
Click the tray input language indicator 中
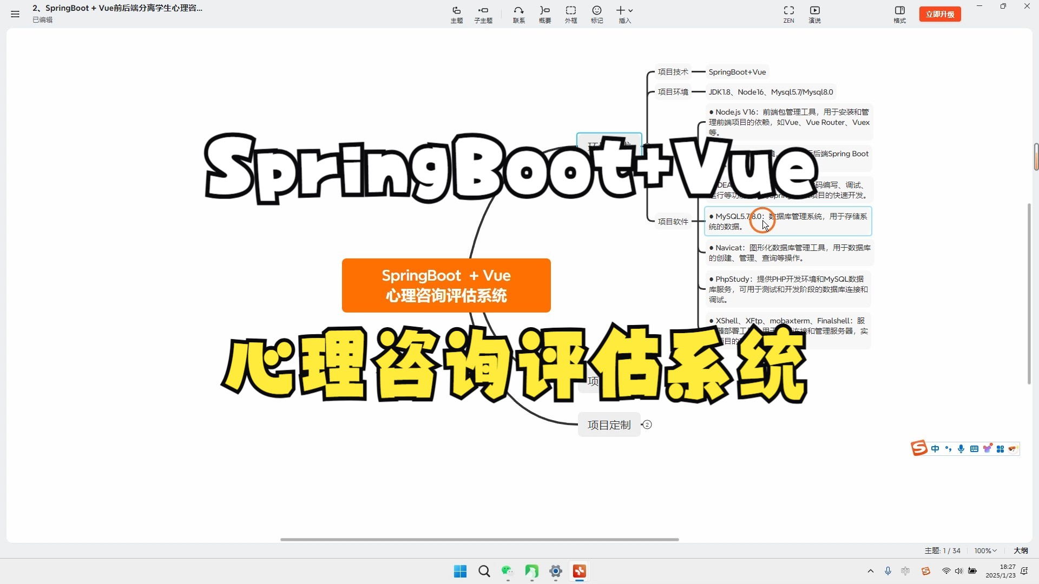pyautogui.click(x=905, y=571)
